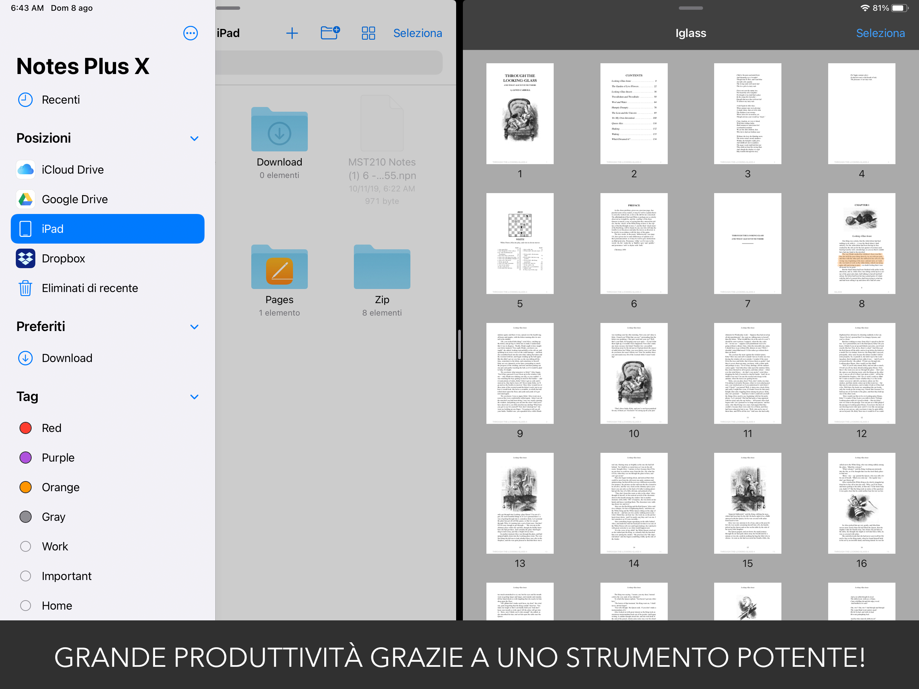Open Eliminati di recente
The height and width of the screenshot is (689, 919).
pos(108,288)
